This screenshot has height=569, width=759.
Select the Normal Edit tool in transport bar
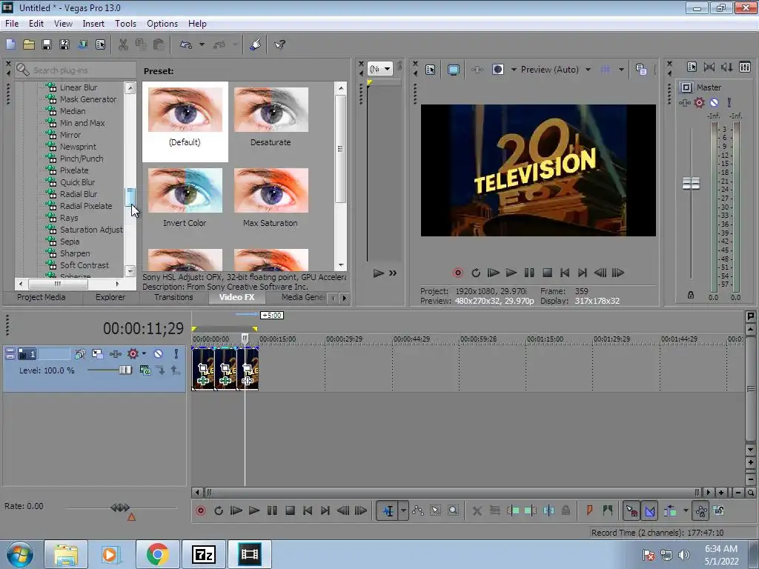tap(388, 510)
